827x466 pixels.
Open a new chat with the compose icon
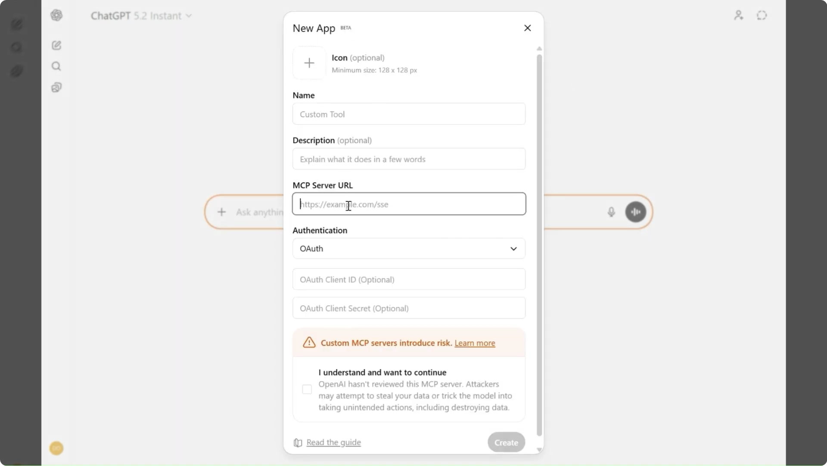(56, 45)
